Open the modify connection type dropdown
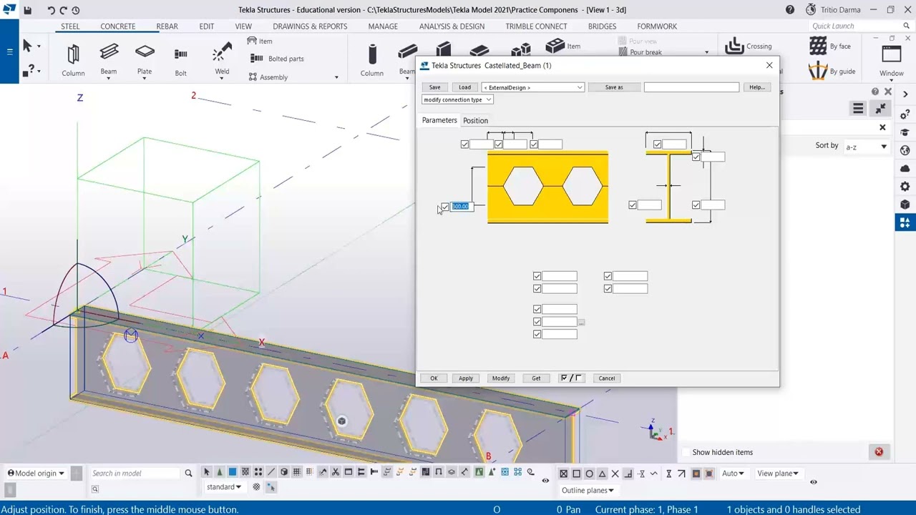This screenshot has height=515, width=916. (457, 99)
